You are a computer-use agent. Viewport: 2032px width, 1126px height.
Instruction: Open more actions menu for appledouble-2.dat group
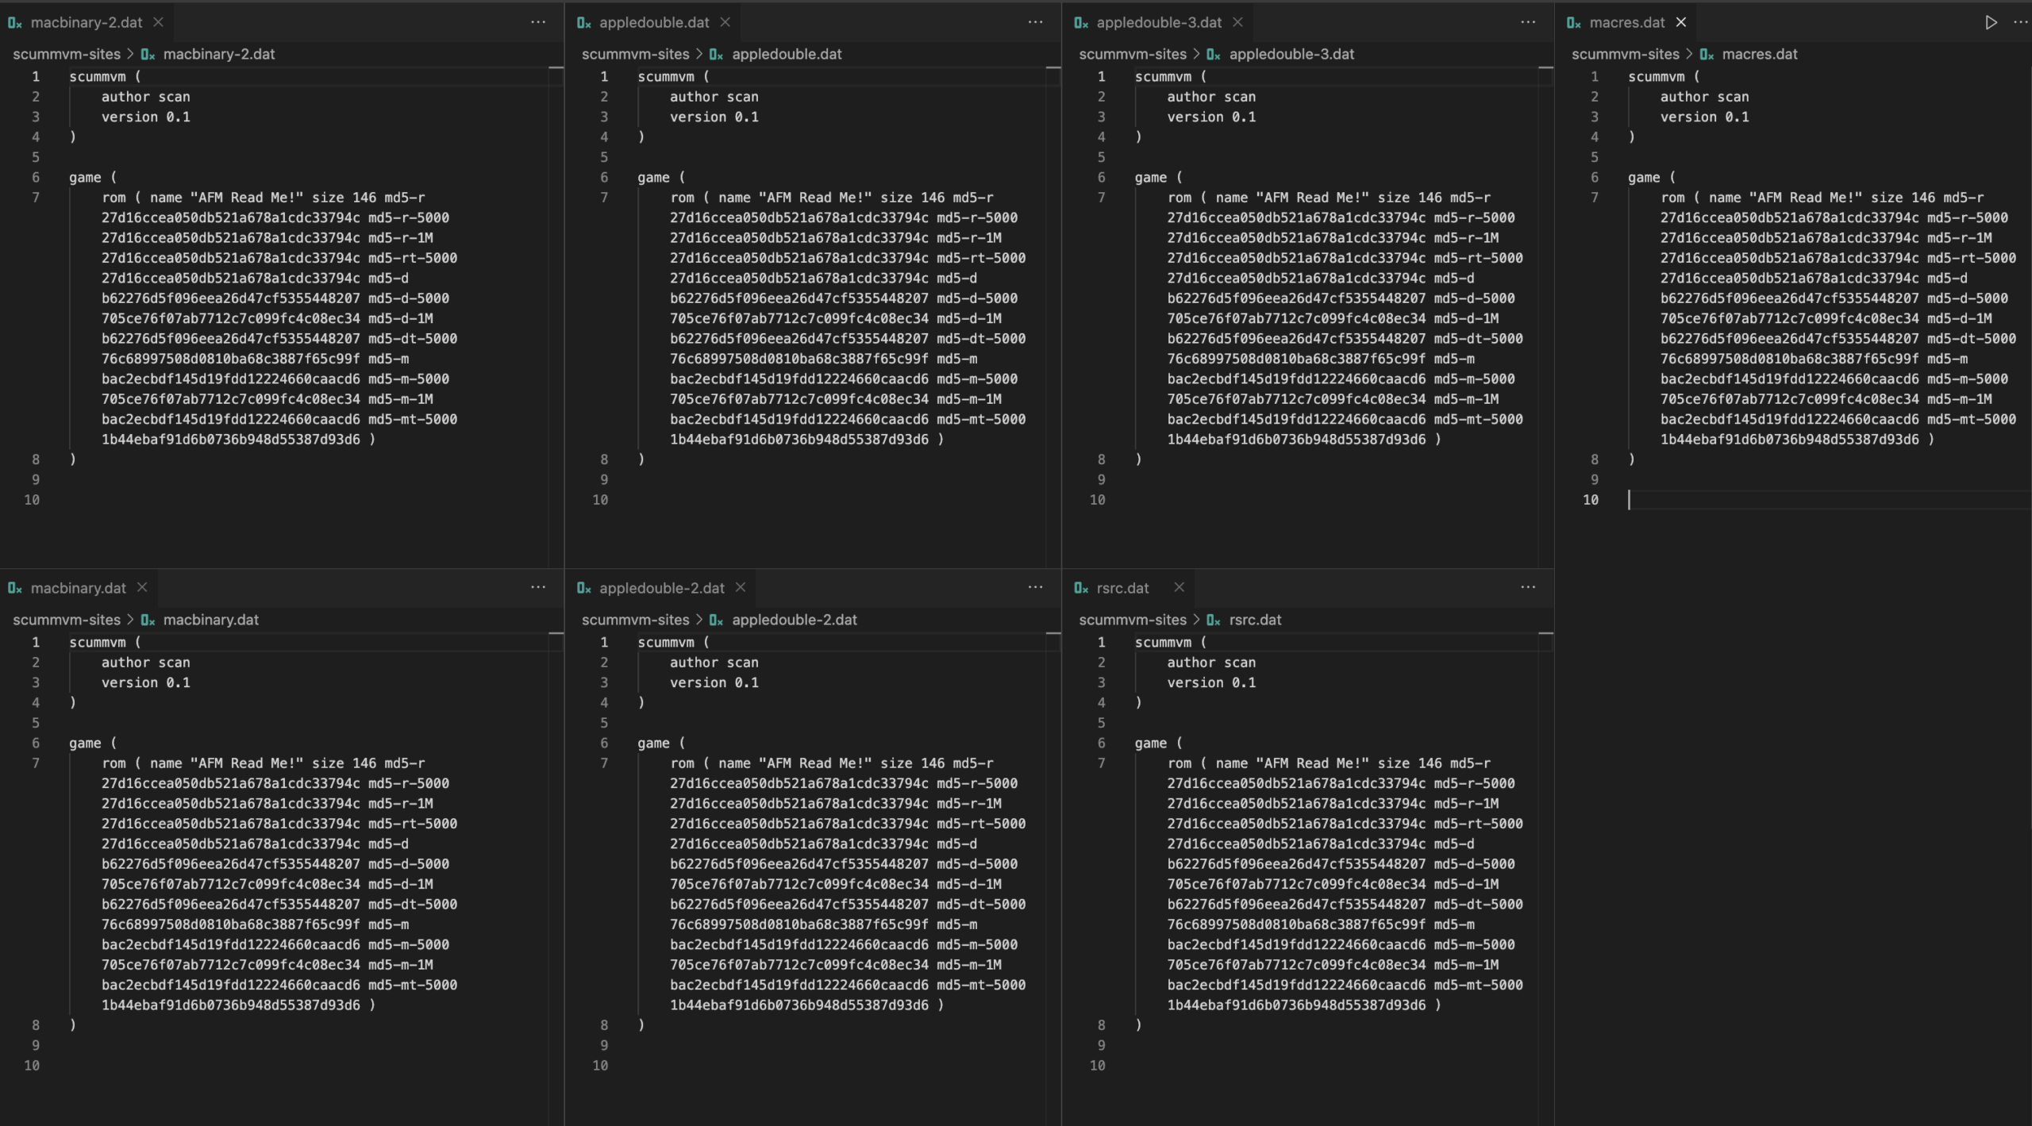[x=1035, y=588]
